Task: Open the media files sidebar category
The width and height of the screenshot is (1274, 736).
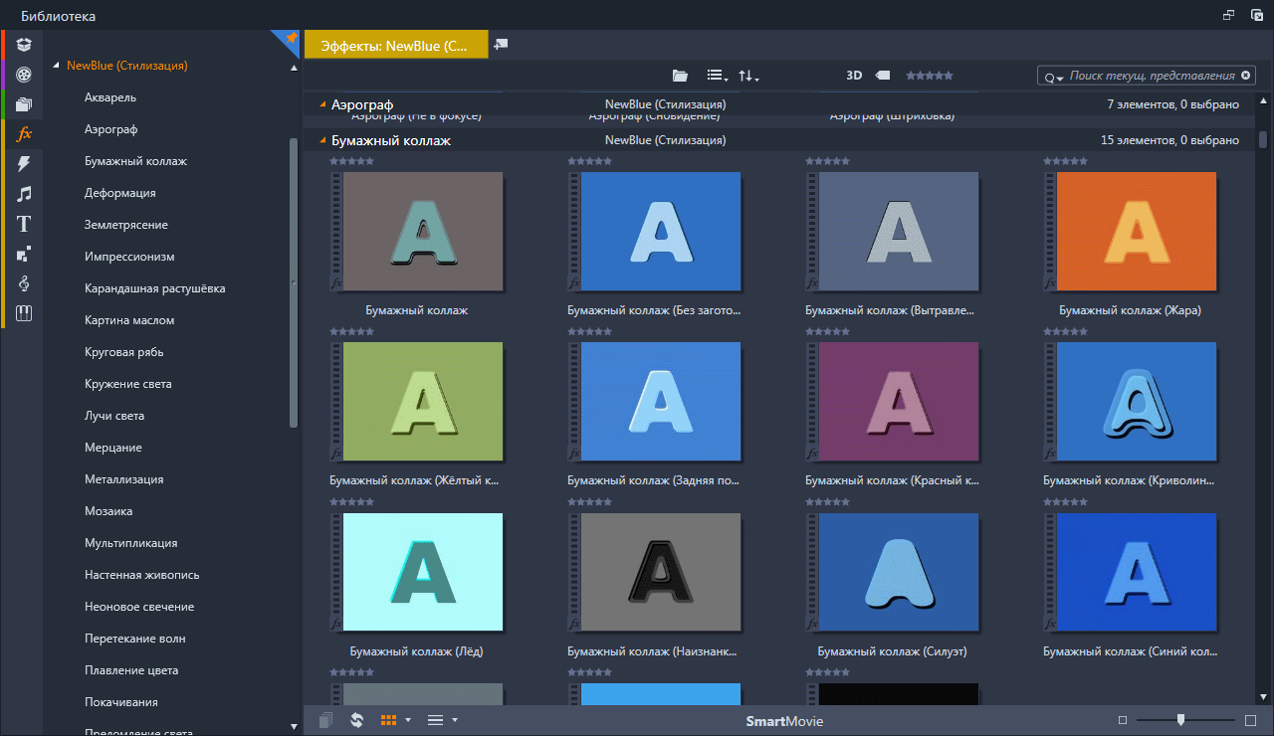Action: click(25, 103)
